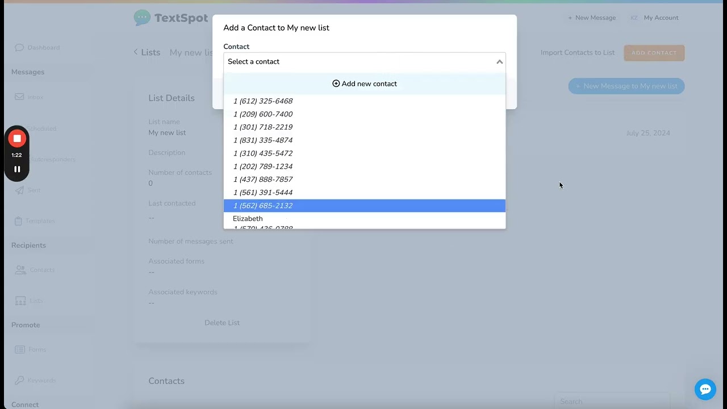The height and width of the screenshot is (409, 727).
Task: Select contact 1 (202) 789-1234
Action: point(365,166)
